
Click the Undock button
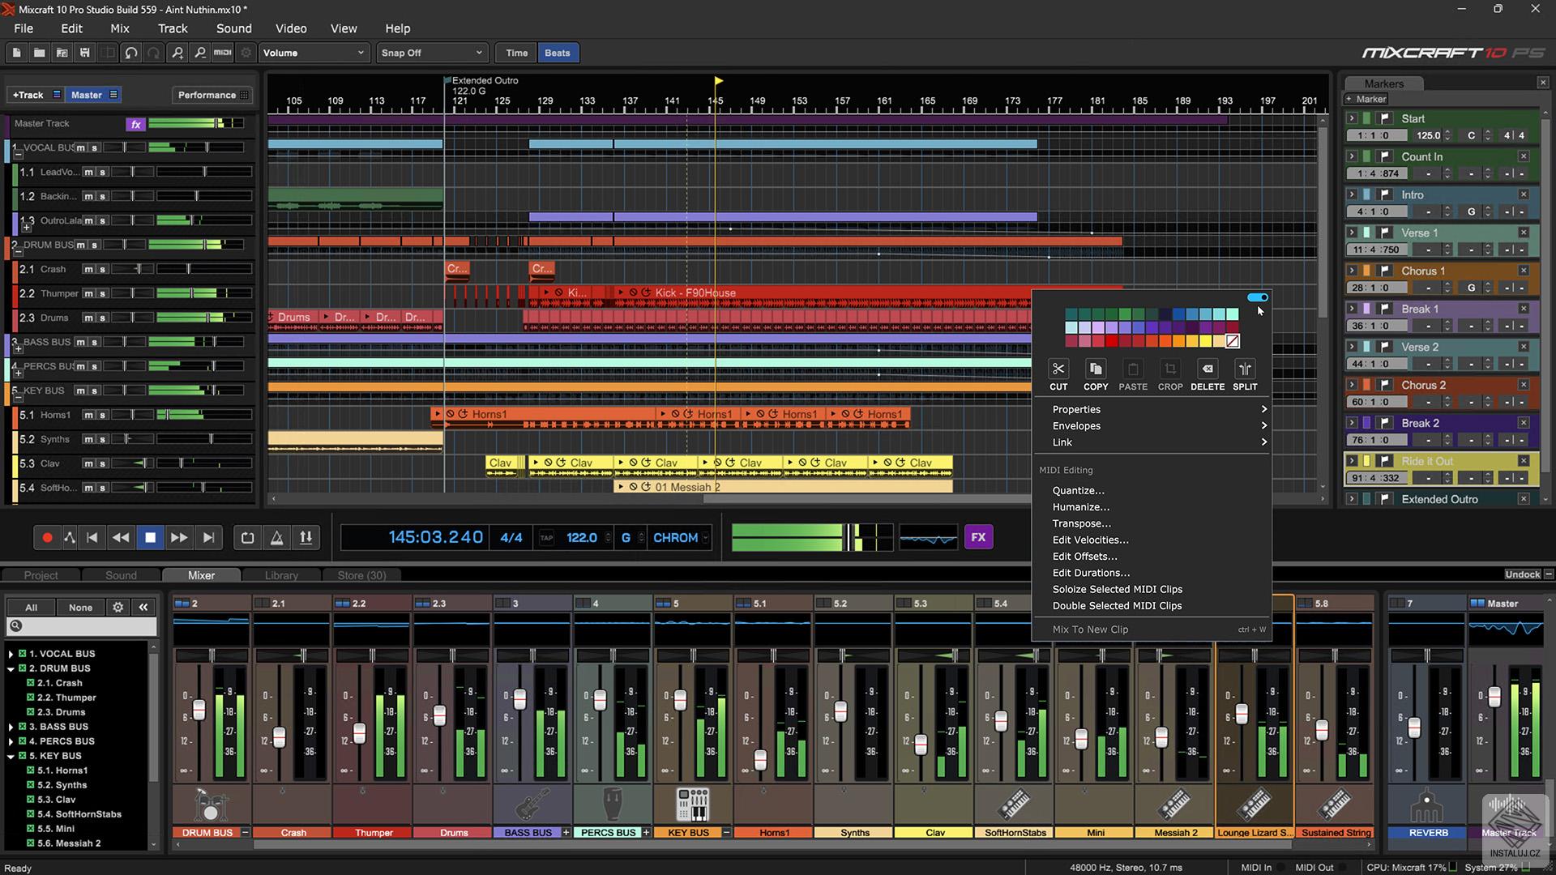1522,574
